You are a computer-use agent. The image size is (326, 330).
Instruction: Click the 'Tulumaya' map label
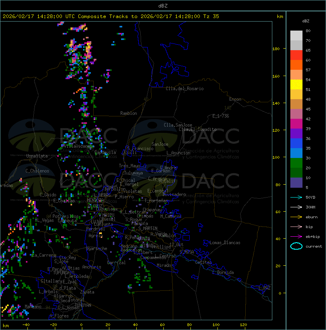tap(134, 173)
